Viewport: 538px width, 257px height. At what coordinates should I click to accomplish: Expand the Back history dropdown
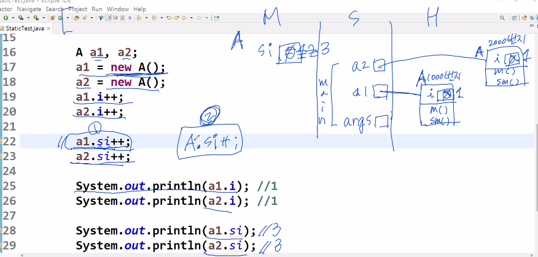pyautogui.click(x=192, y=18)
